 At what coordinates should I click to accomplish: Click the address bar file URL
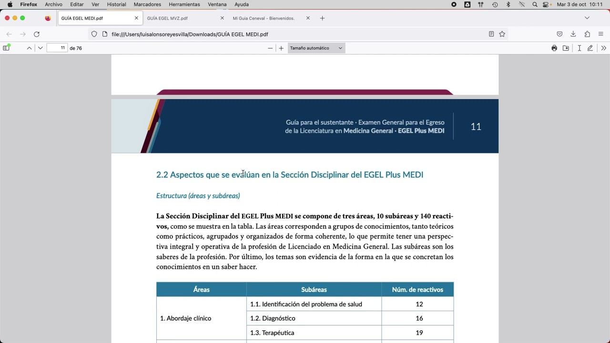[x=190, y=34]
